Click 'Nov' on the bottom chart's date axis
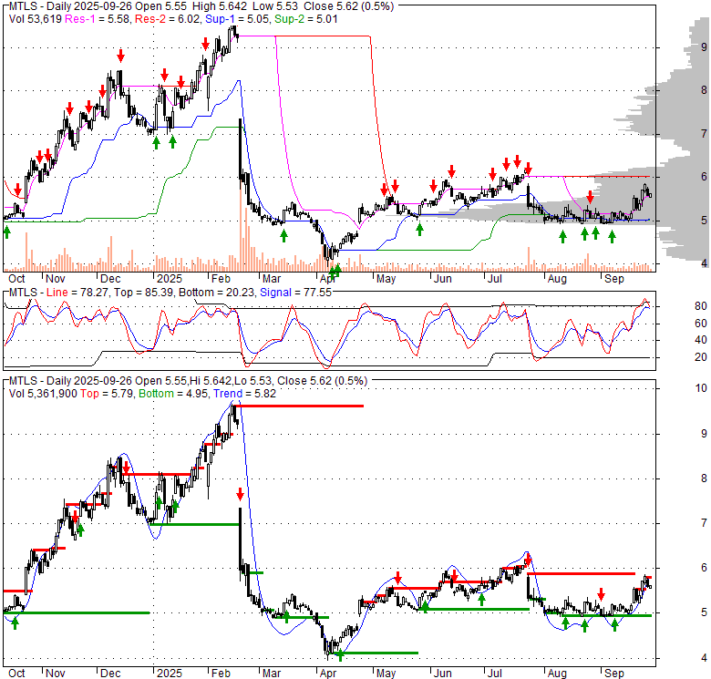This screenshot has width=711, height=679. coord(56,674)
